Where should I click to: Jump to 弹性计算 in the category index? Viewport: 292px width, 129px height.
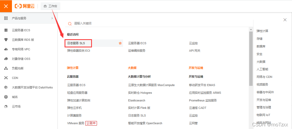[x=263, y=31]
